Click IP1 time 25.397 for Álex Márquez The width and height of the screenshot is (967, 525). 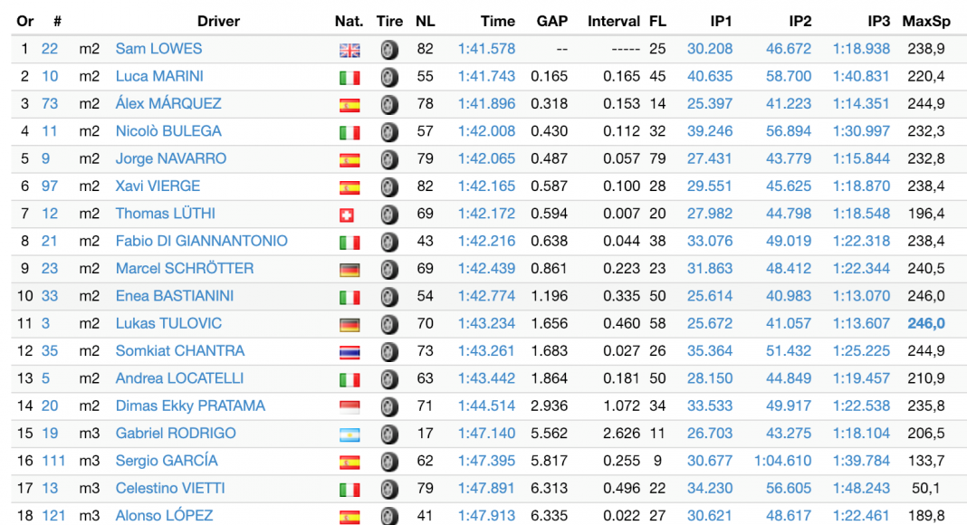click(710, 103)
